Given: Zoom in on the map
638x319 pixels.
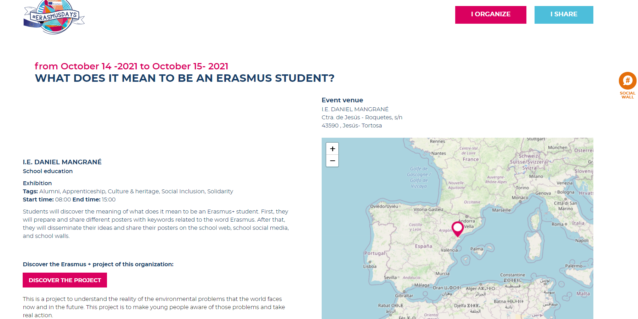Looking at the screenshot, I should [x=332, y=149].
